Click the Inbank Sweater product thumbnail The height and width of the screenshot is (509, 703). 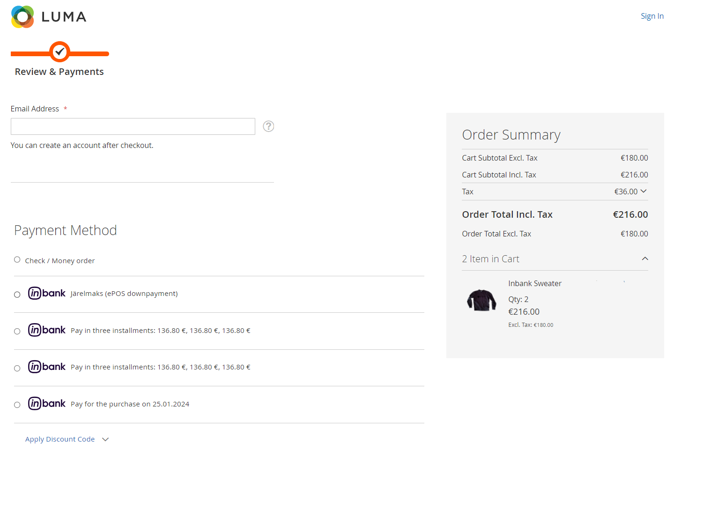[481, 300]
